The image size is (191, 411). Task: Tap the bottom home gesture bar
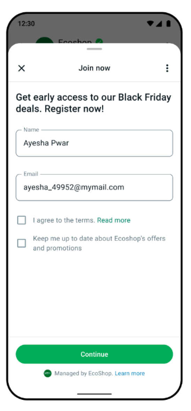point(94,394)
